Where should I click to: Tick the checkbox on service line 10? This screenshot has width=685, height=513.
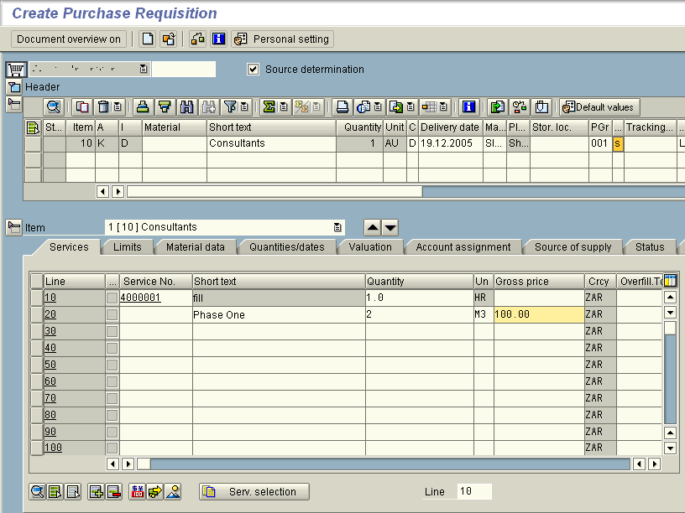click(x=112, y=298)
